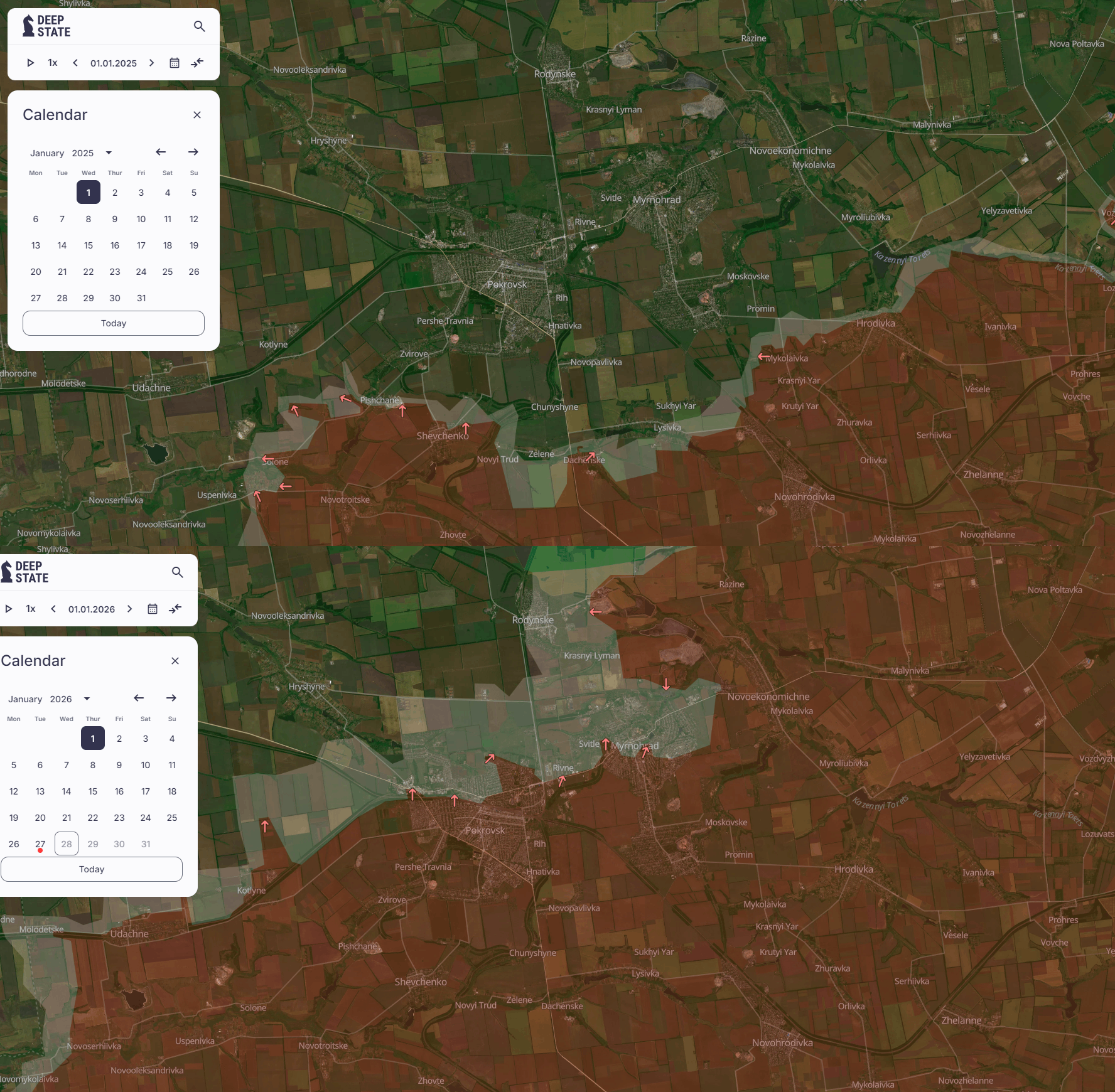Change 1x speed in the 01.01.2025 toolbar
This screenshot has height=1092, width=1115.
coord(53,63)
